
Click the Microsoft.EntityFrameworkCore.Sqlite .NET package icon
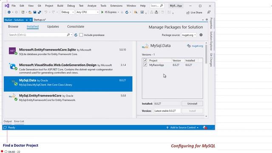pos(12,51)
